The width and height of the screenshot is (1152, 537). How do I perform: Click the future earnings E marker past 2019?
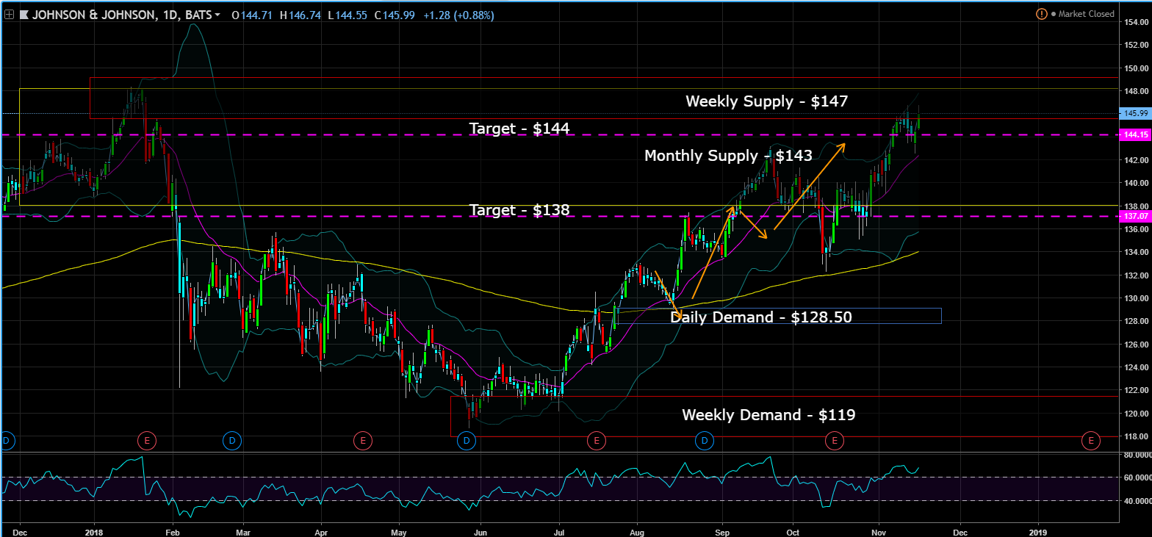[x=1090, y=440]
